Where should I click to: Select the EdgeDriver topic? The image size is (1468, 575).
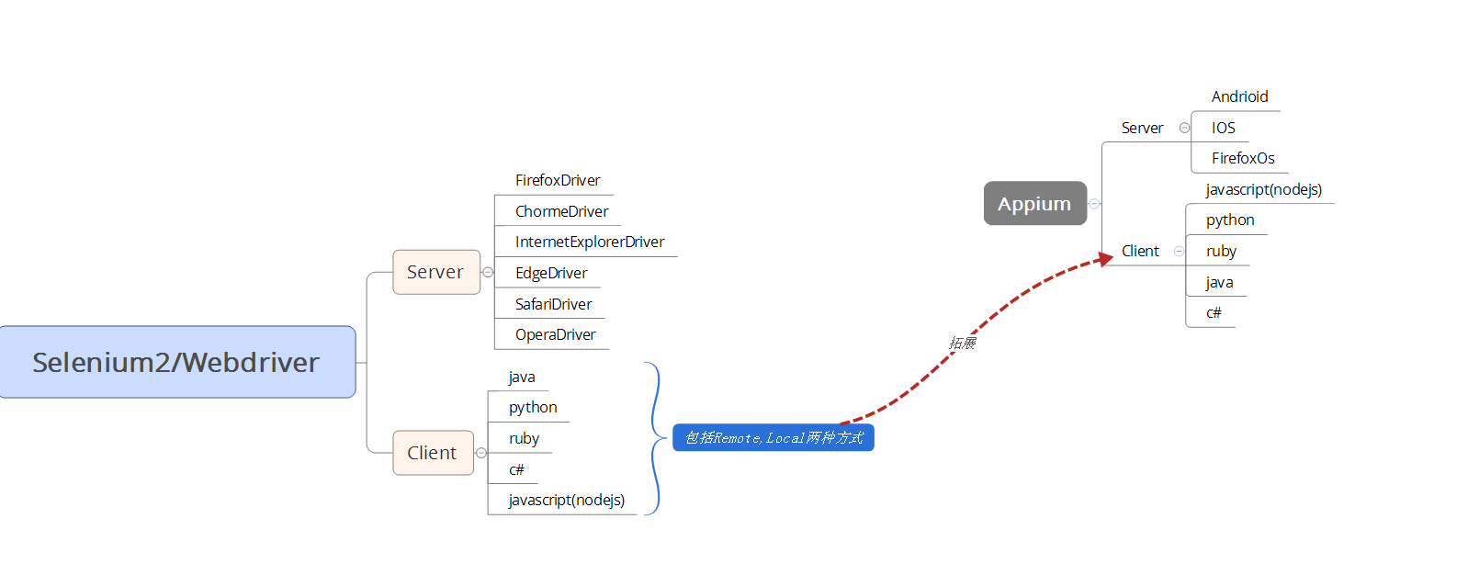click(551, 273)
